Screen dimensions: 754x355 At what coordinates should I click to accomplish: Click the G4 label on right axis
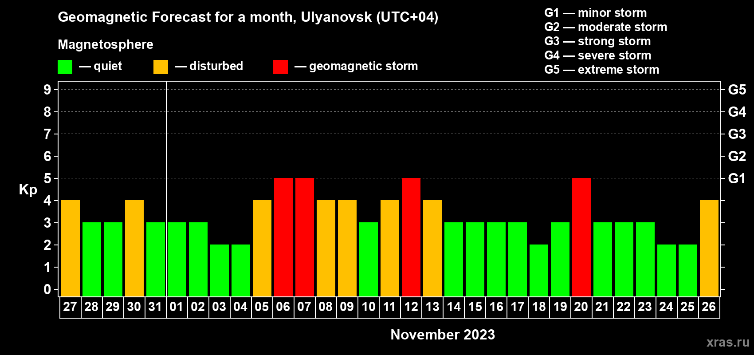click(x=737, y=112)
